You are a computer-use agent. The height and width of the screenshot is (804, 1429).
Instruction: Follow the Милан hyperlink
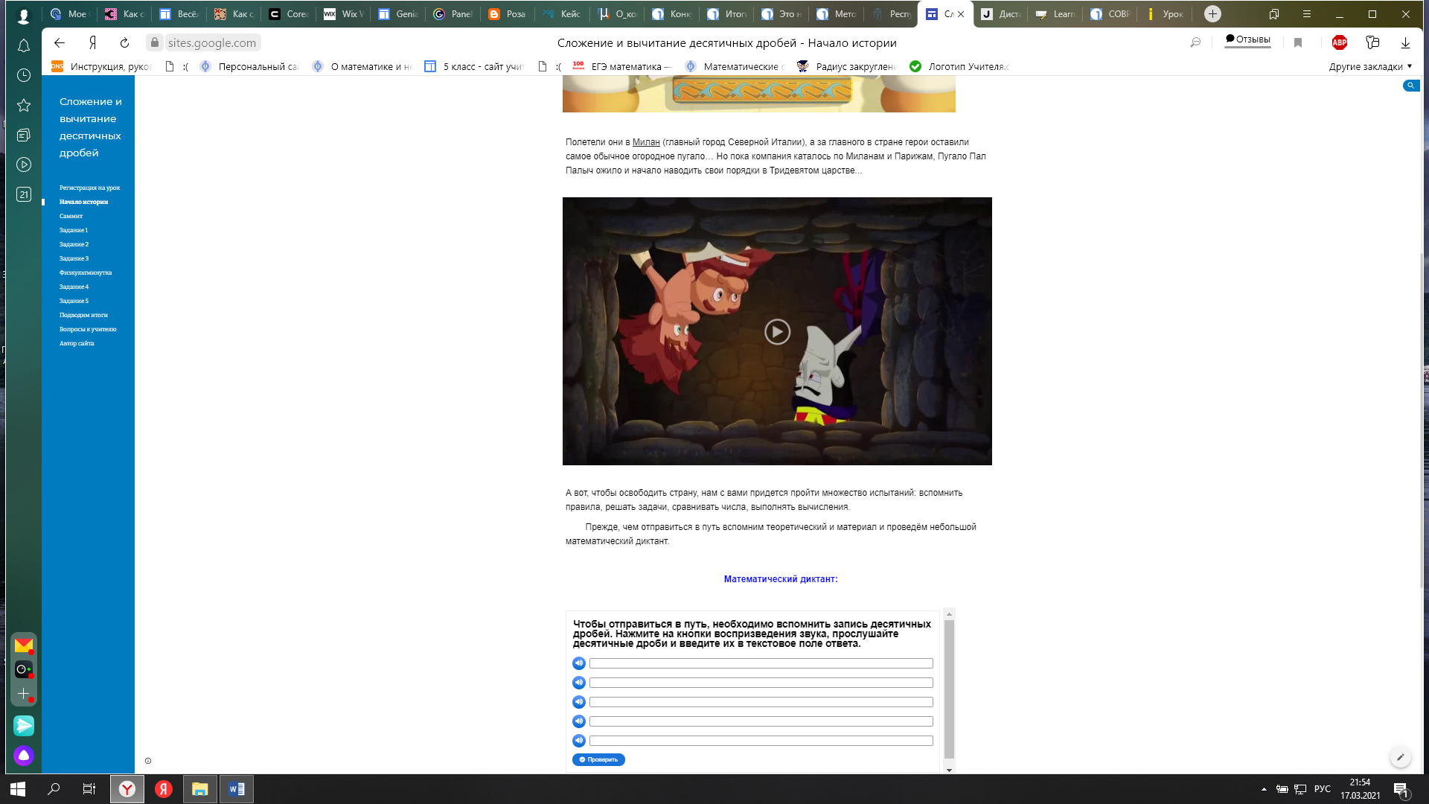pos(646,142)
